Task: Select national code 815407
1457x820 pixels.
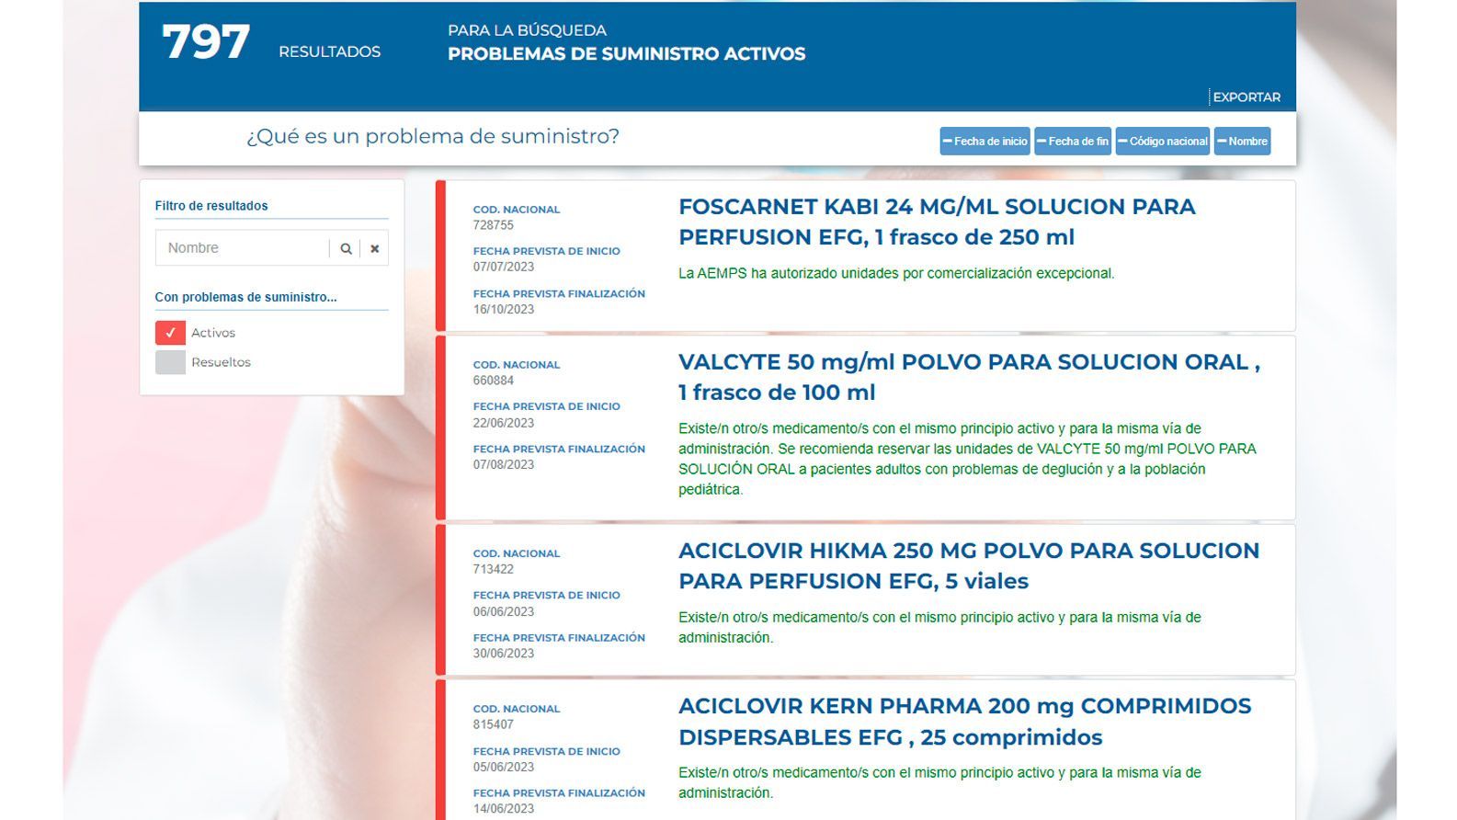Action: point(494,724)
